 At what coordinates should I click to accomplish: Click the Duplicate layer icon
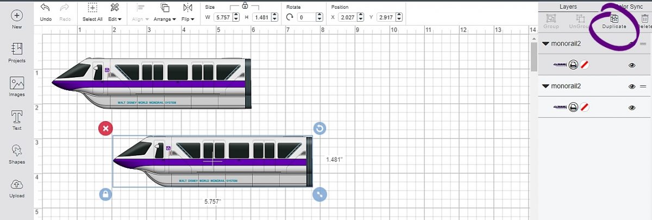tap(614, 19)
